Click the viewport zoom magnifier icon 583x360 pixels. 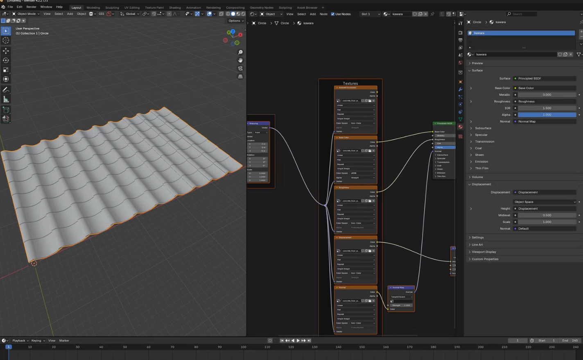coord(240,52)
